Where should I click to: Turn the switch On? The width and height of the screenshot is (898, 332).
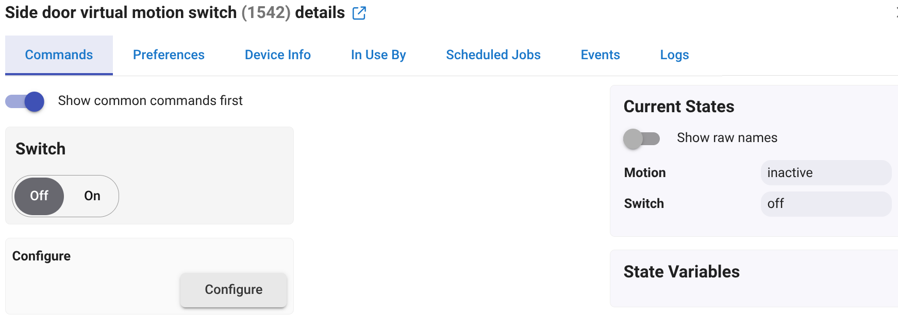[x=92, y=196]
